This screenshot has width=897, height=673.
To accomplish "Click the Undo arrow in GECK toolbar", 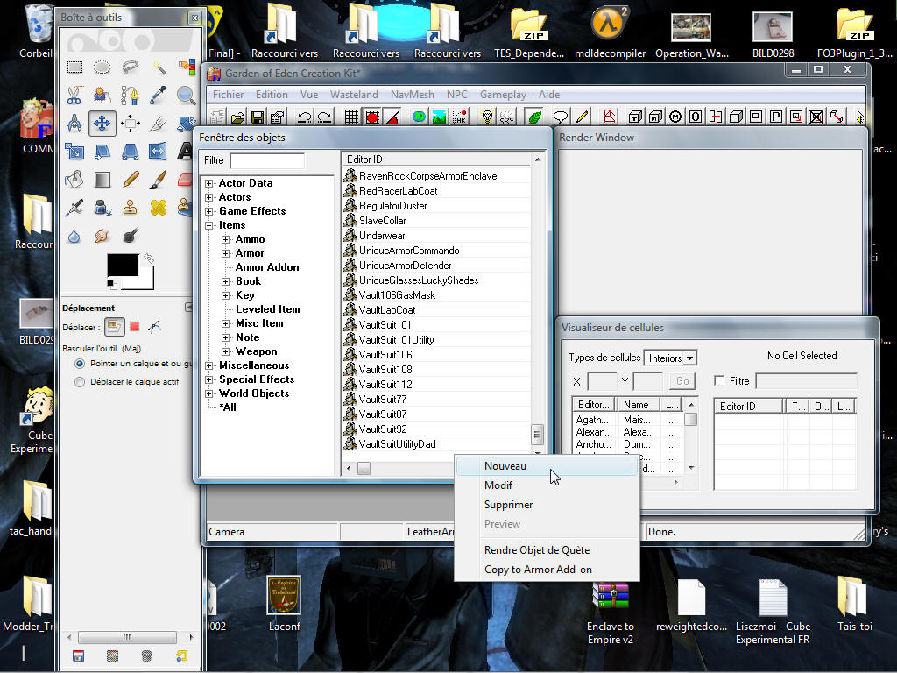I will coord(304,117).
